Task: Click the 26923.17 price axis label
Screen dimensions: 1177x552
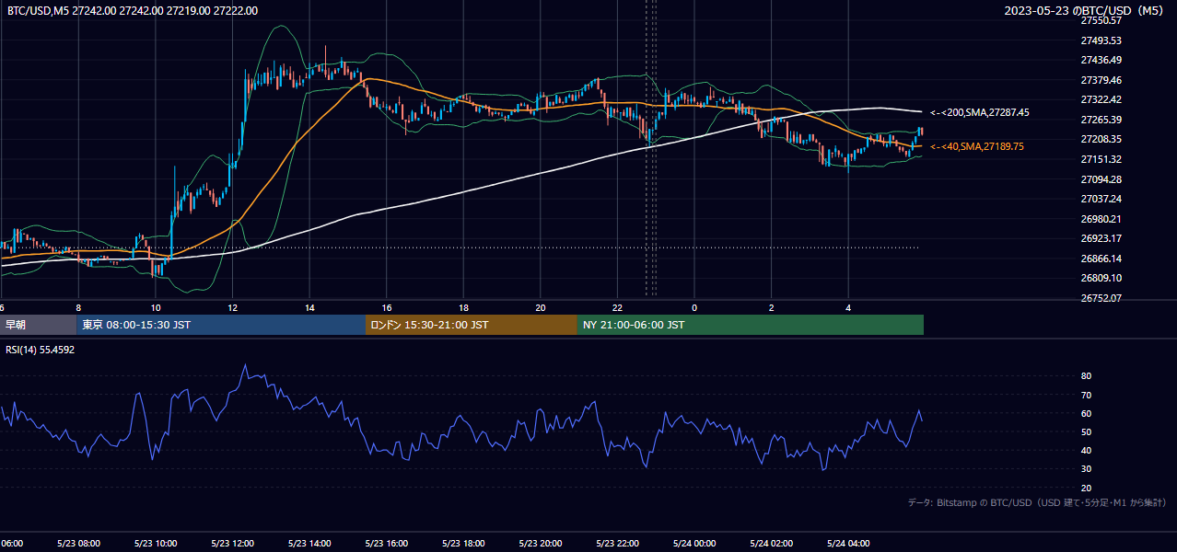Action: [1101, 238]
